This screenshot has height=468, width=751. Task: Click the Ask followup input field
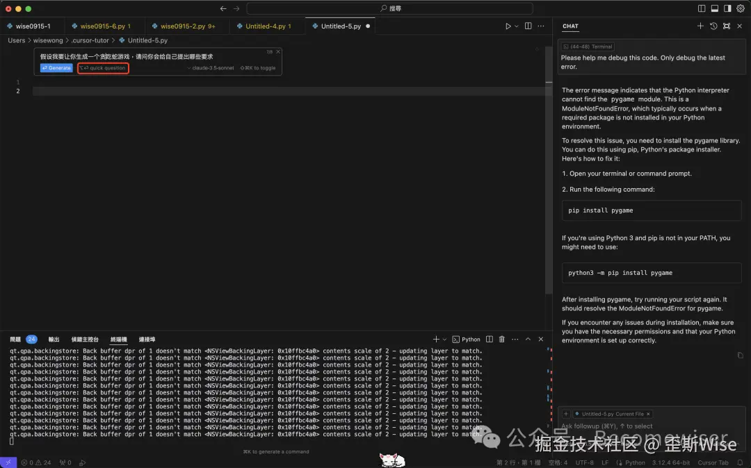tap(652, 426)
